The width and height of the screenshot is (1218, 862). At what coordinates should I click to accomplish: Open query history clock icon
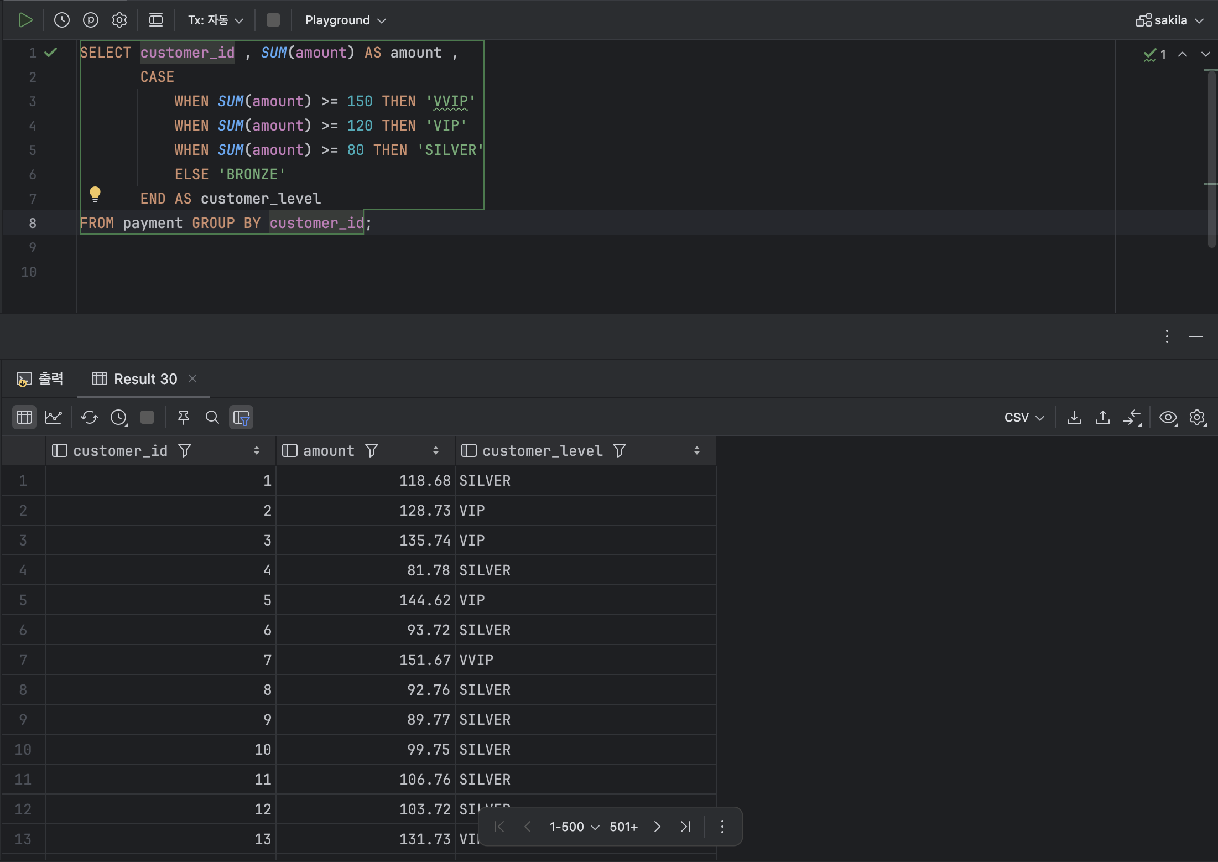point(62,20)
